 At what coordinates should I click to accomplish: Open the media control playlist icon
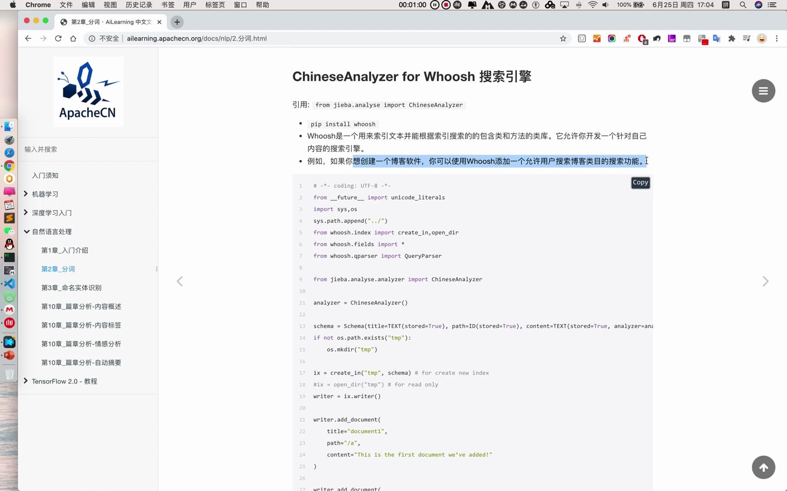tap(747, 39)
